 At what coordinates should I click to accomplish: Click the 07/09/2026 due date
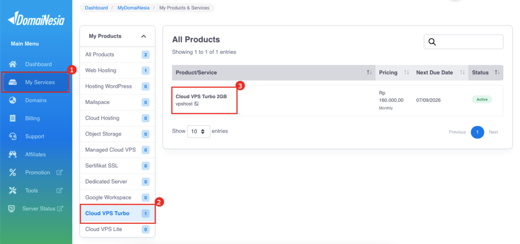pyautogui.click(x=429, y=100)
